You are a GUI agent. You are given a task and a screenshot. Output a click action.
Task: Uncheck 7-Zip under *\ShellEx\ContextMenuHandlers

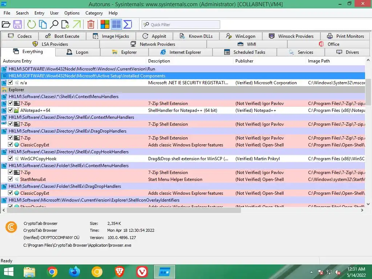point(10,103)
